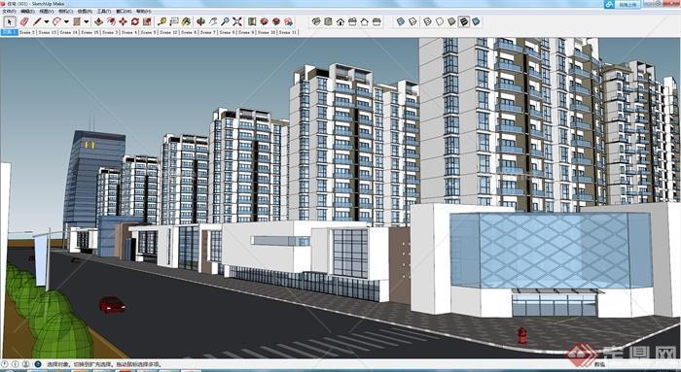Switch to the Scene 14 tab
Viewport: 681px width, 372px height.
(x=69, y=32)
